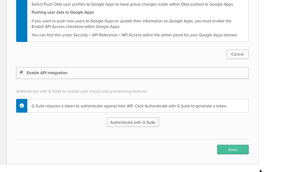Click the tall blue bar beside Pushing user data
This screenshot has width=283, height=172.
click(x=22, y=21)
